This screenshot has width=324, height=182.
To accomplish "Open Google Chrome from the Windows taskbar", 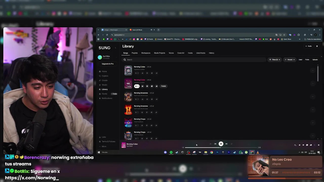I will (x=211, y=152).
